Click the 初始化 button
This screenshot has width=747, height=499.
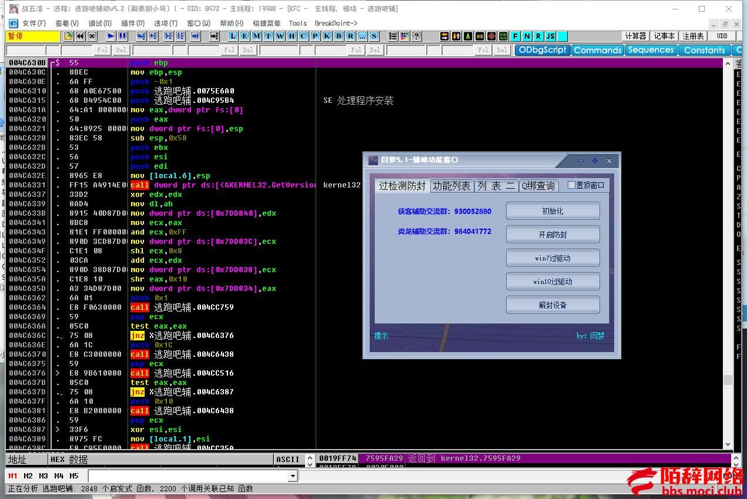tap(552, 211)
